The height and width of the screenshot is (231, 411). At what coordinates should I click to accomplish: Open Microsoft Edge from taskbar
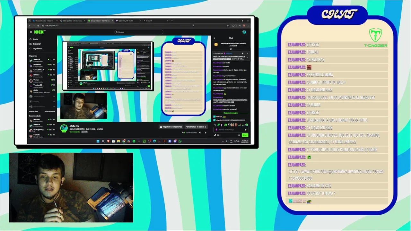click(x=154, y=141)
